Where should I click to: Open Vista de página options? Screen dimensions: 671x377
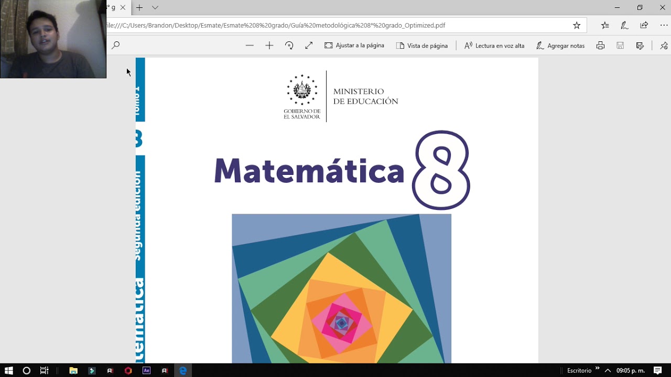click(422, 46)
